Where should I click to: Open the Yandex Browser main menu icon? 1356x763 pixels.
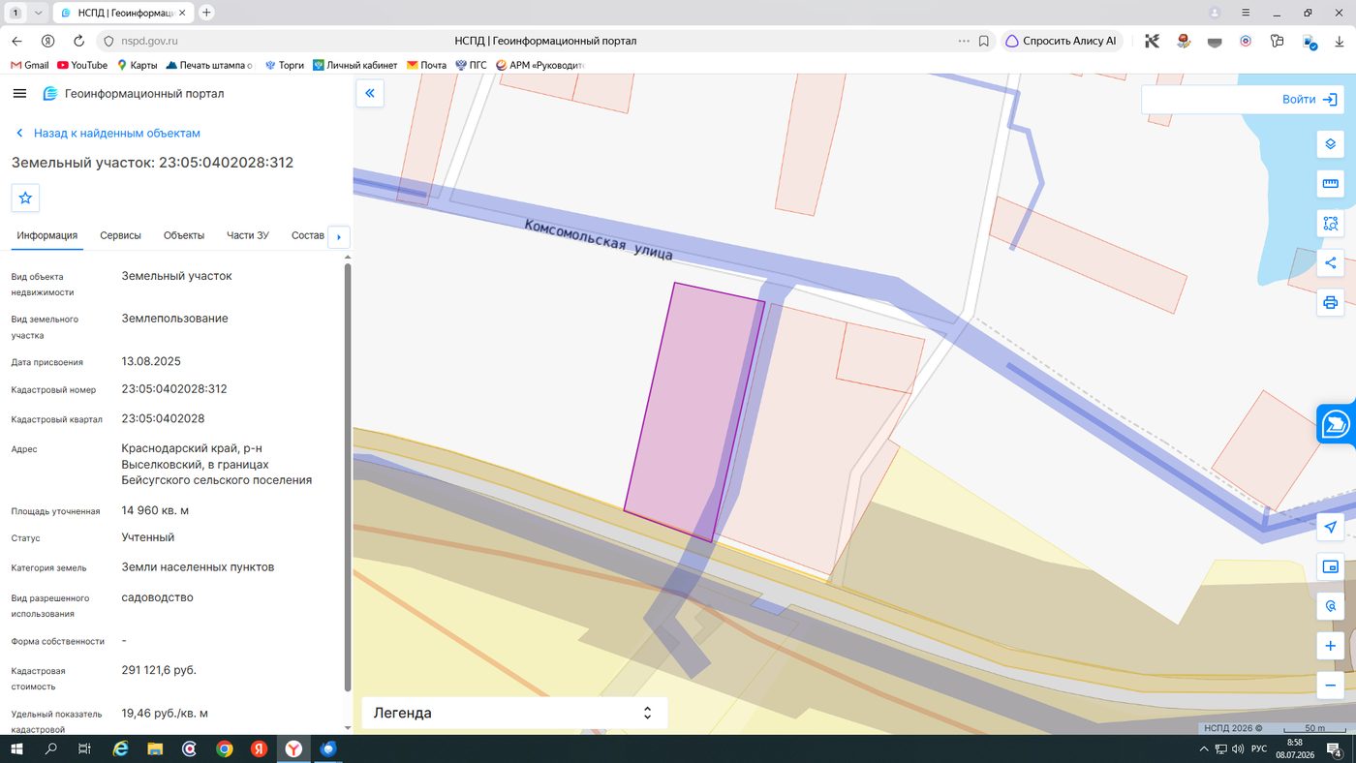[1245, 13]
